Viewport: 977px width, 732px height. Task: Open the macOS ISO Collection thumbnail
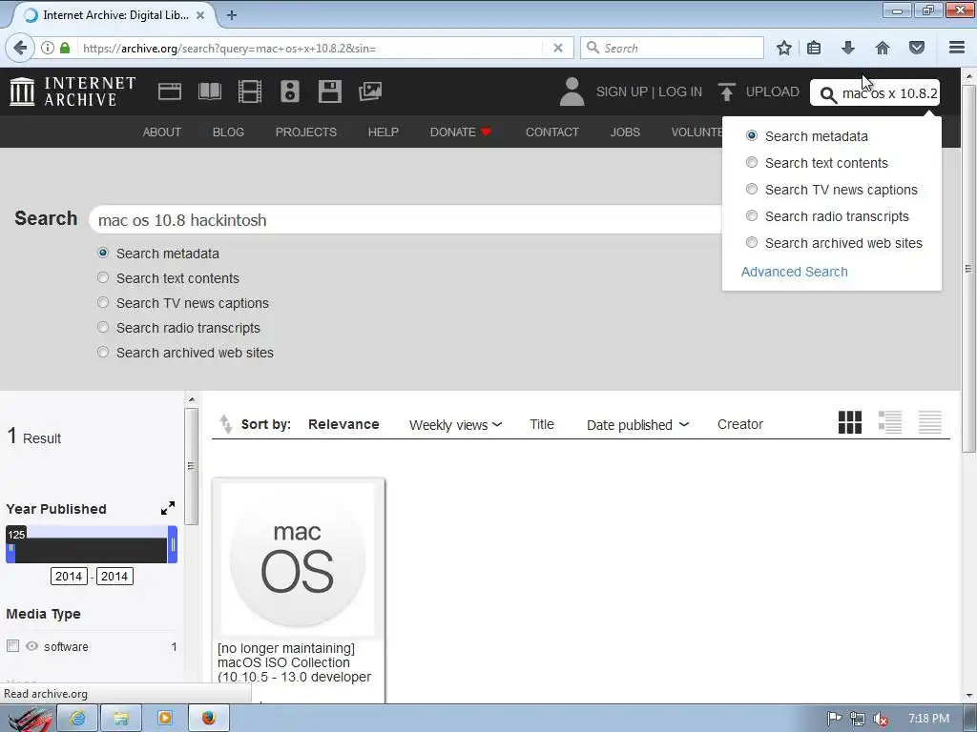pos(298,559)
